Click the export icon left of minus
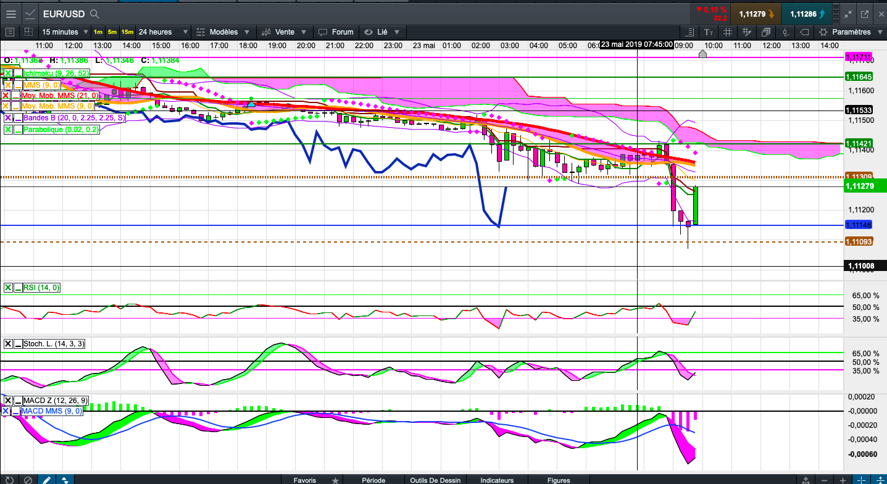 click(806, 479)
